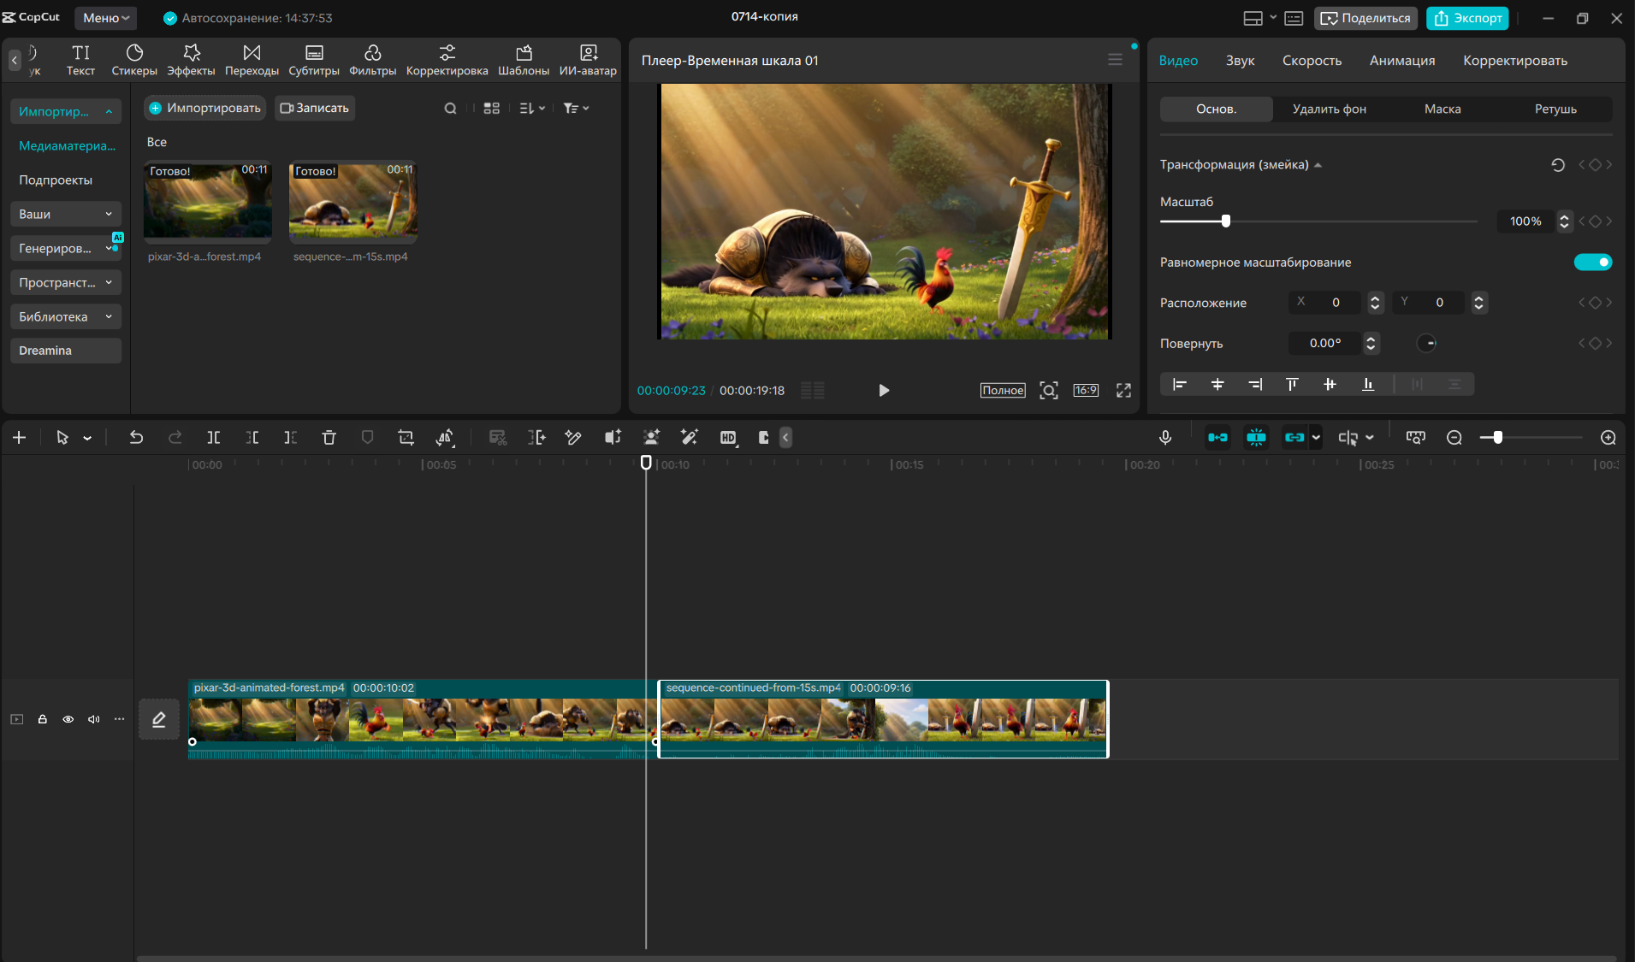1635x962 pixels.
Task: Click the track cover edit pencil icon
Action: (x=159, y=719)
